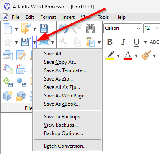Viewport: 160px width, 154px height.
Task: Click the document with red arrows icon
Action: pos(21,68)
